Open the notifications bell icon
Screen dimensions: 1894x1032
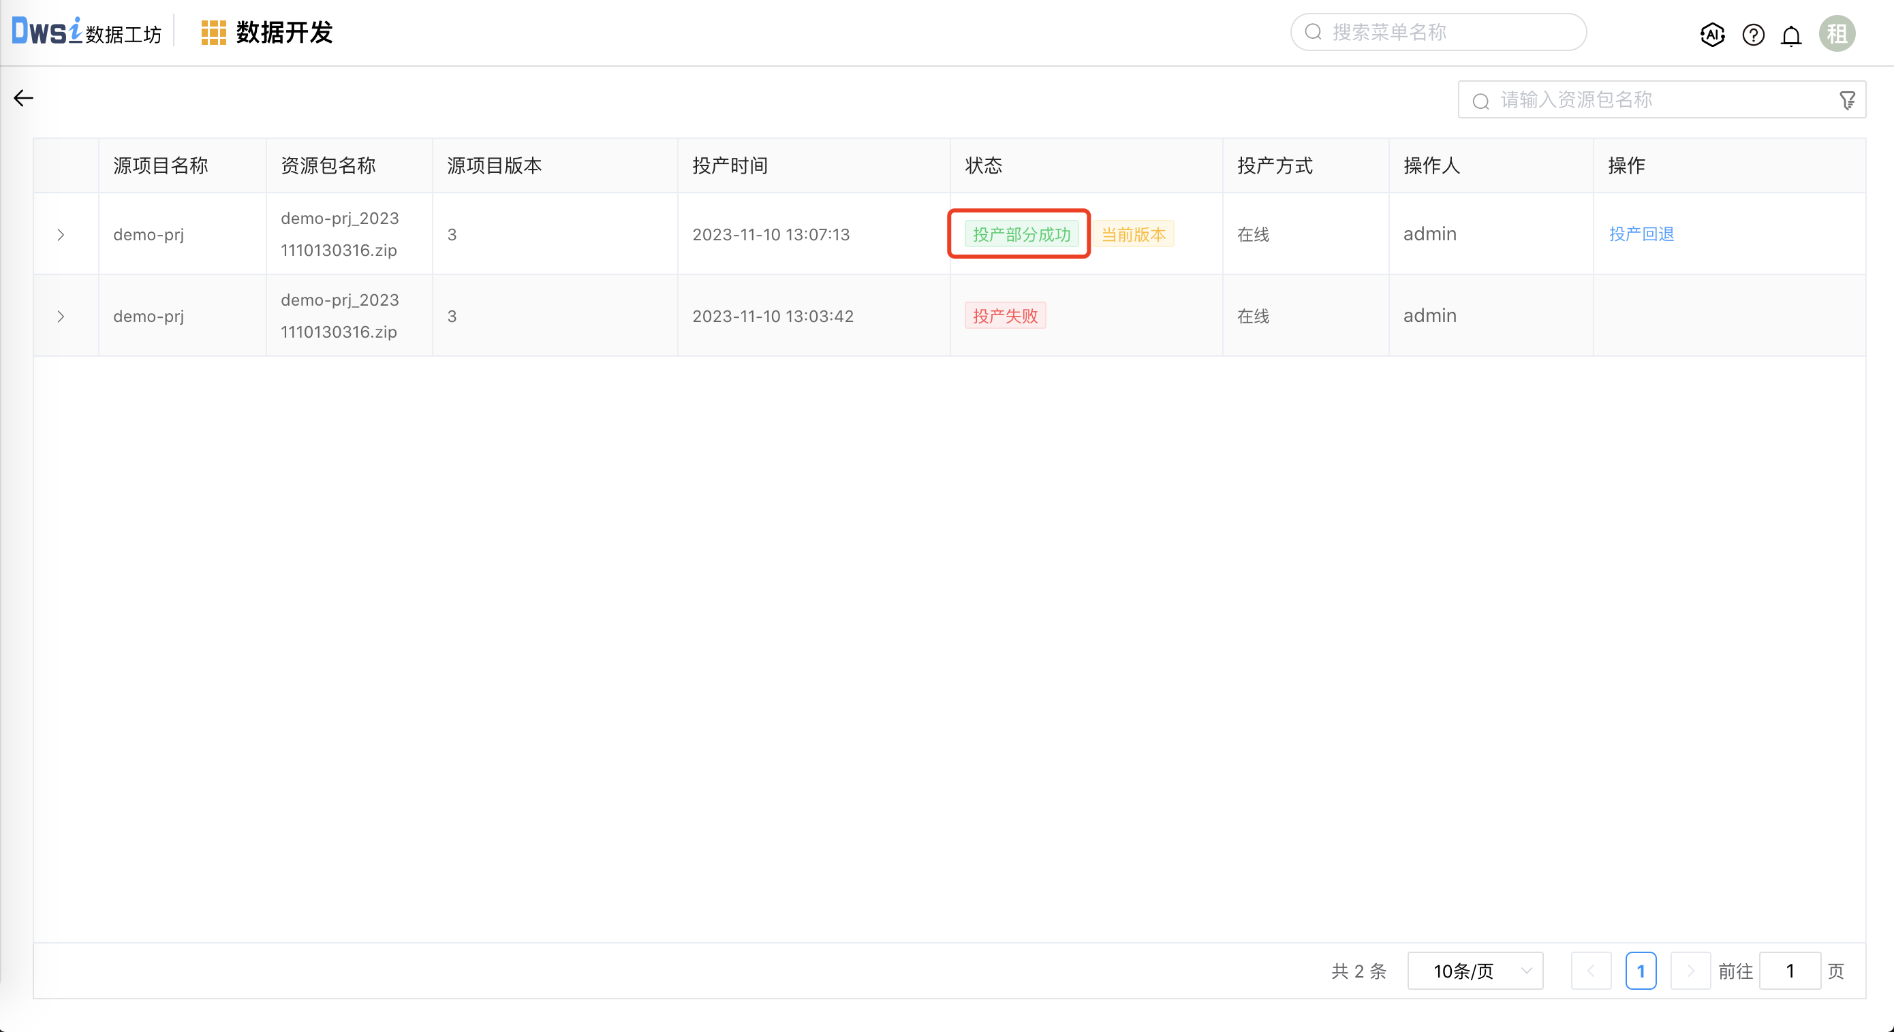1791,35
